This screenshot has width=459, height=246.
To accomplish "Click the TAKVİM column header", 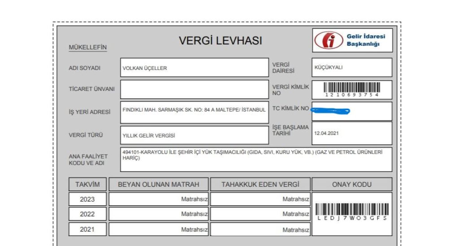I will pos(87,184).
